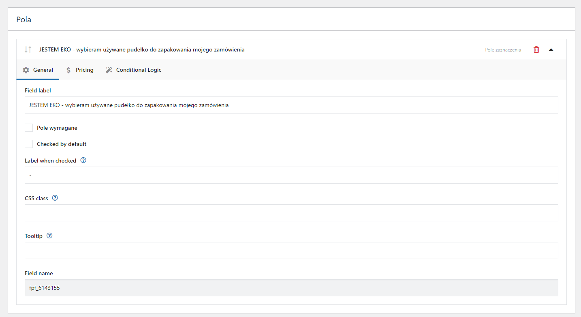Screen dimensions: 581x317
Task: Collapse the JESTEM EKO field panel
Action: (551, 49)
